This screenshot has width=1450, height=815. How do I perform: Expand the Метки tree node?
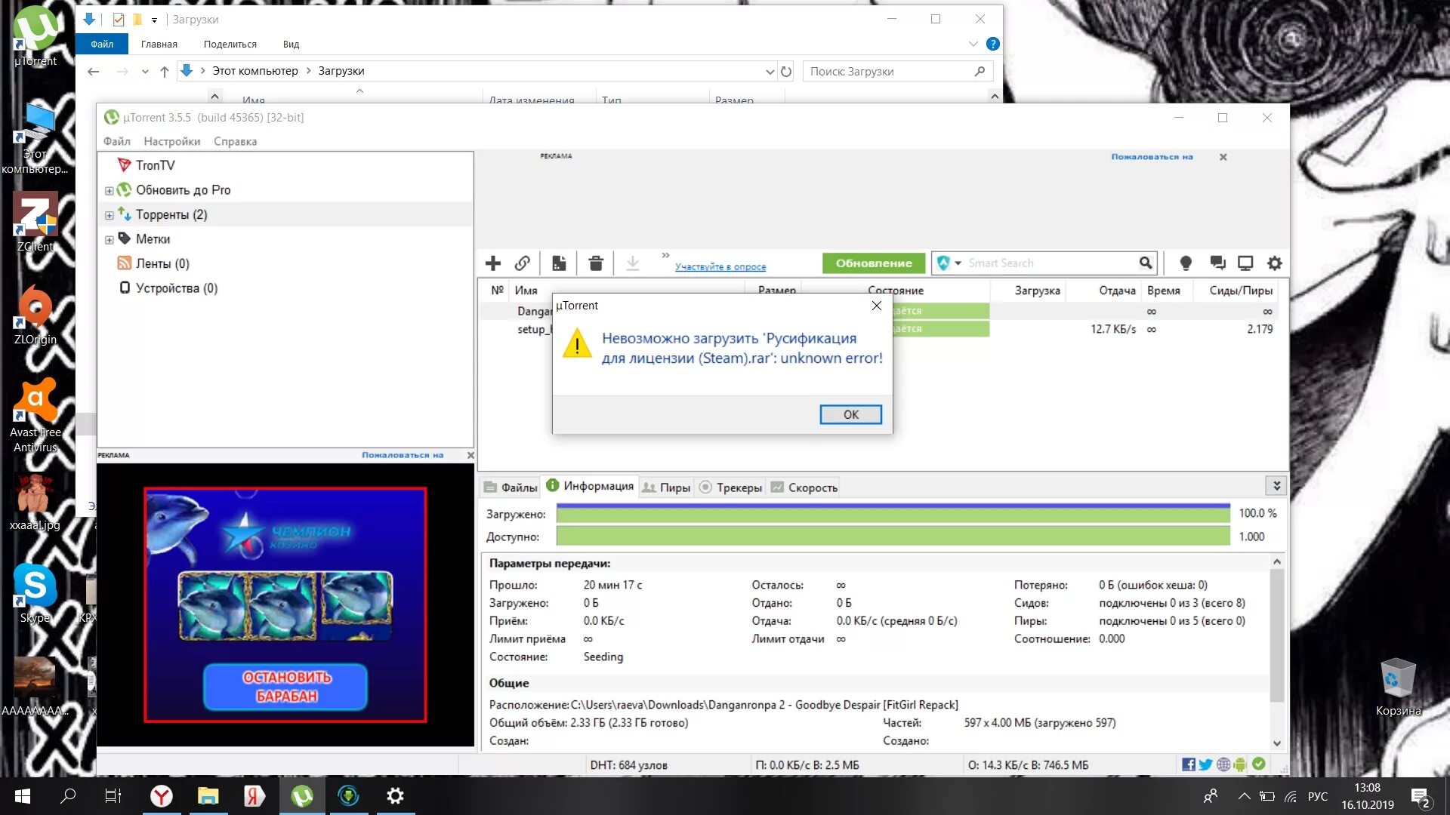(109, 240)
